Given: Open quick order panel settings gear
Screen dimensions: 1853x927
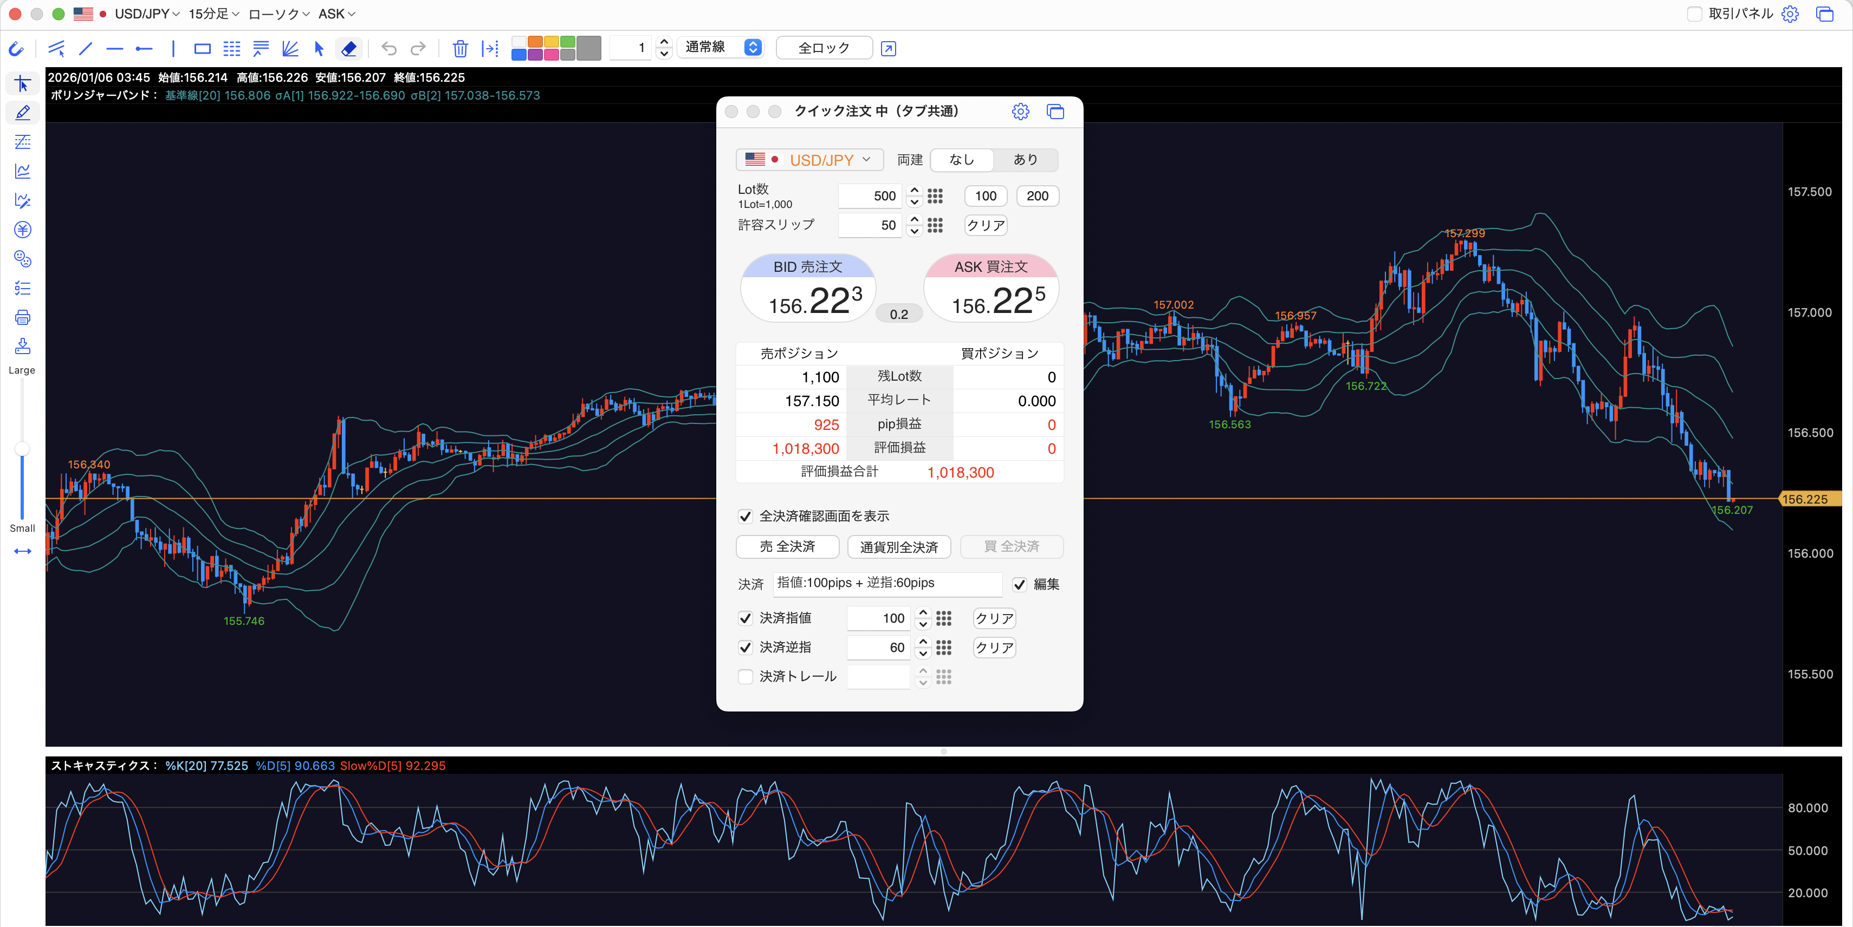Looking at the screenshot, I should click(x=1020, y=112).
